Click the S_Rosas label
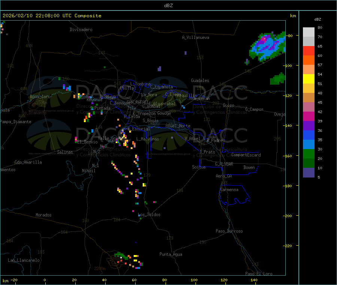Screen dimensions: 337x285 151,121
